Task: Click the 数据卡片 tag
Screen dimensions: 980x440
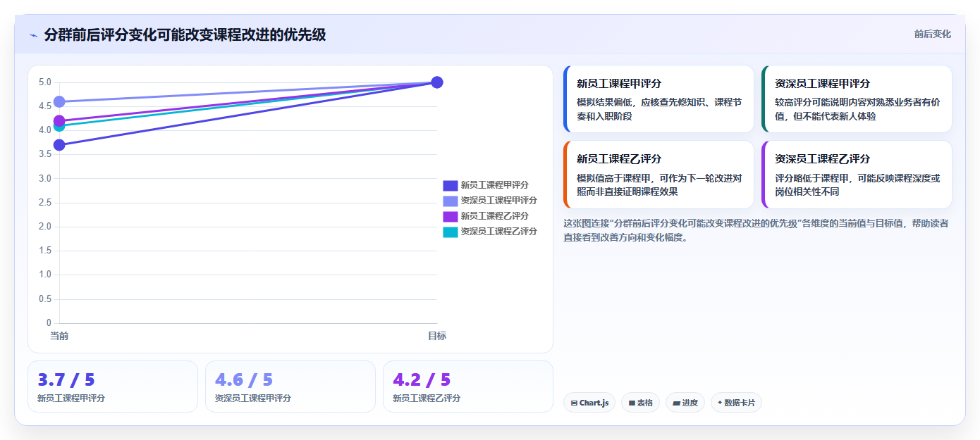Action: click(x=736, y=403)
